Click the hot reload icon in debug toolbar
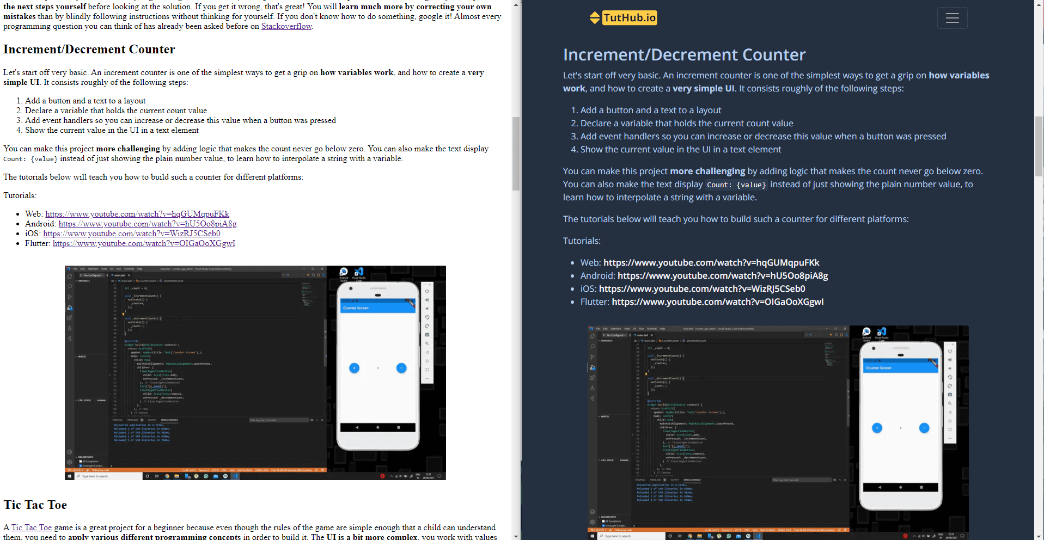 pos(308,275)
